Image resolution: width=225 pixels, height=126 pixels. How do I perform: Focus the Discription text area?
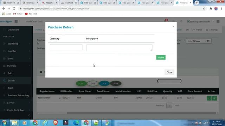119,48
